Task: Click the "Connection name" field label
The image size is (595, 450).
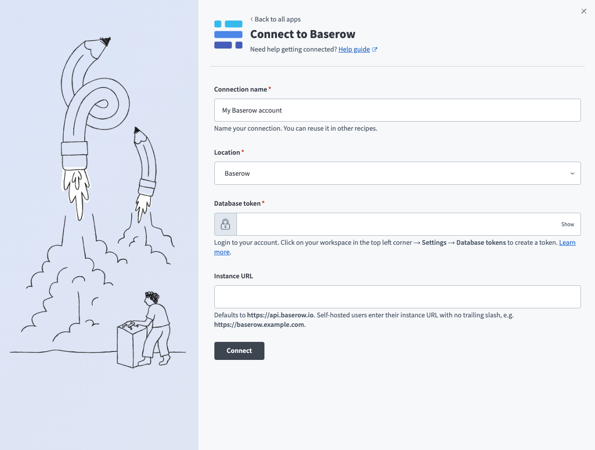Action: (x=240, y=90)
